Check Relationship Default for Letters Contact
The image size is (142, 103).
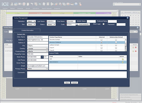pyautogui.click(x=116, y=45)
